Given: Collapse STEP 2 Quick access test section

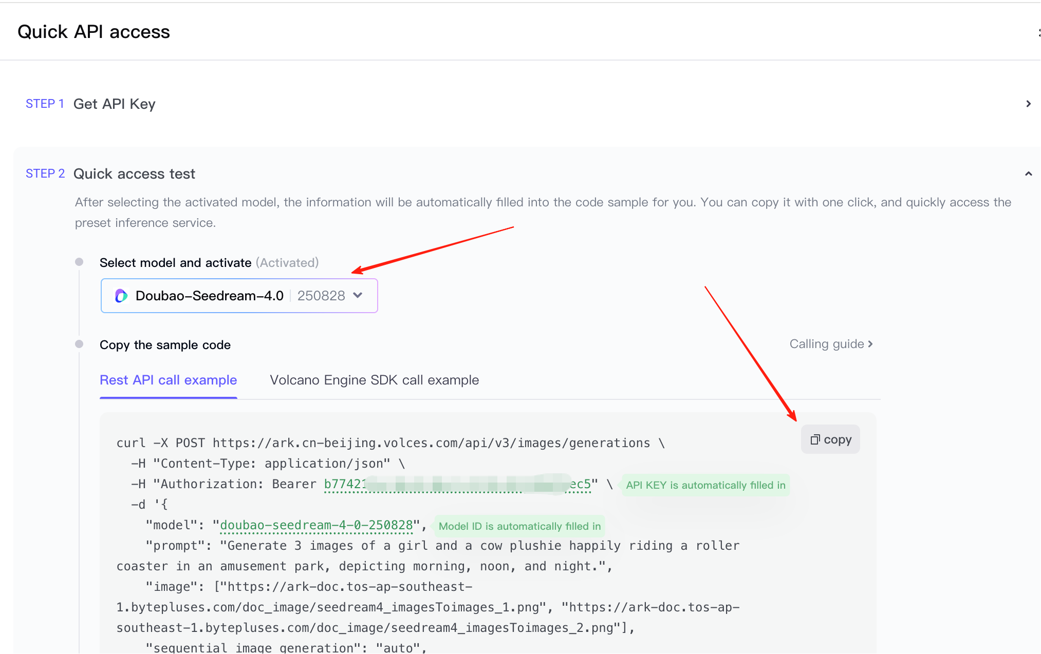Looking at the screenshot, I should tap(1028, 174).
